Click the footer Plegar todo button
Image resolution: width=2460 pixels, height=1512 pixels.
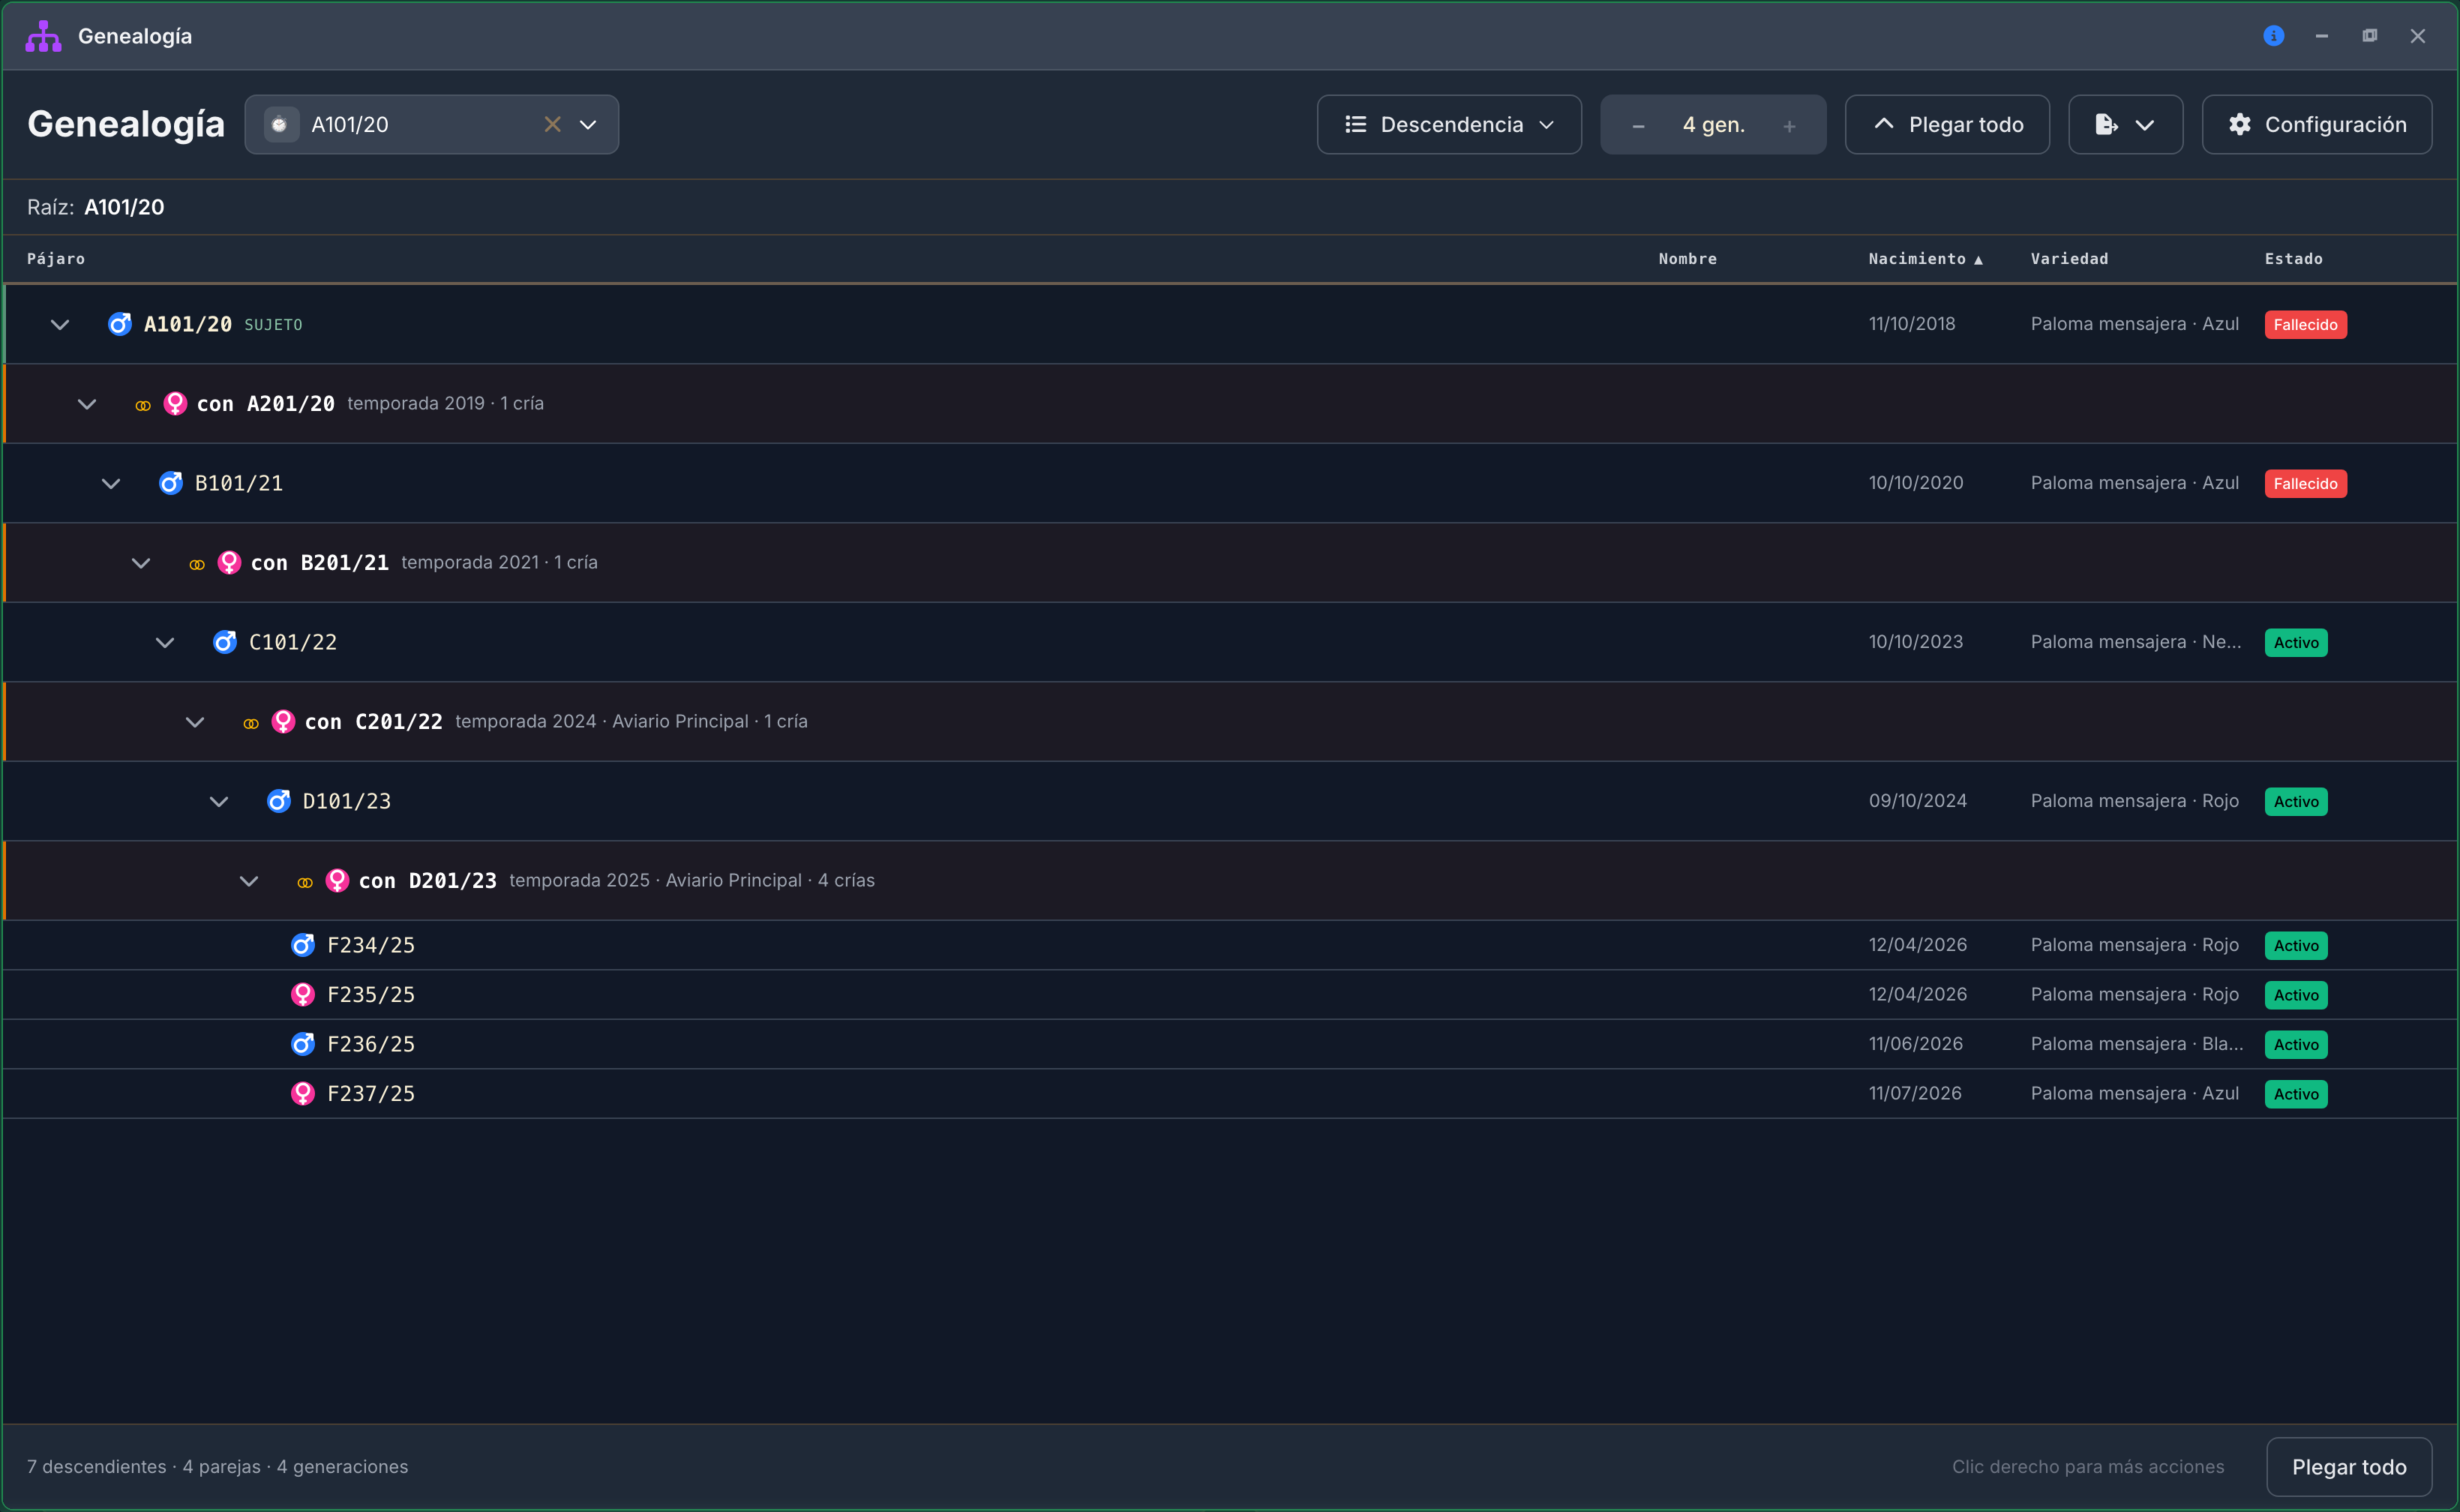click(x=2348, y=1467)
